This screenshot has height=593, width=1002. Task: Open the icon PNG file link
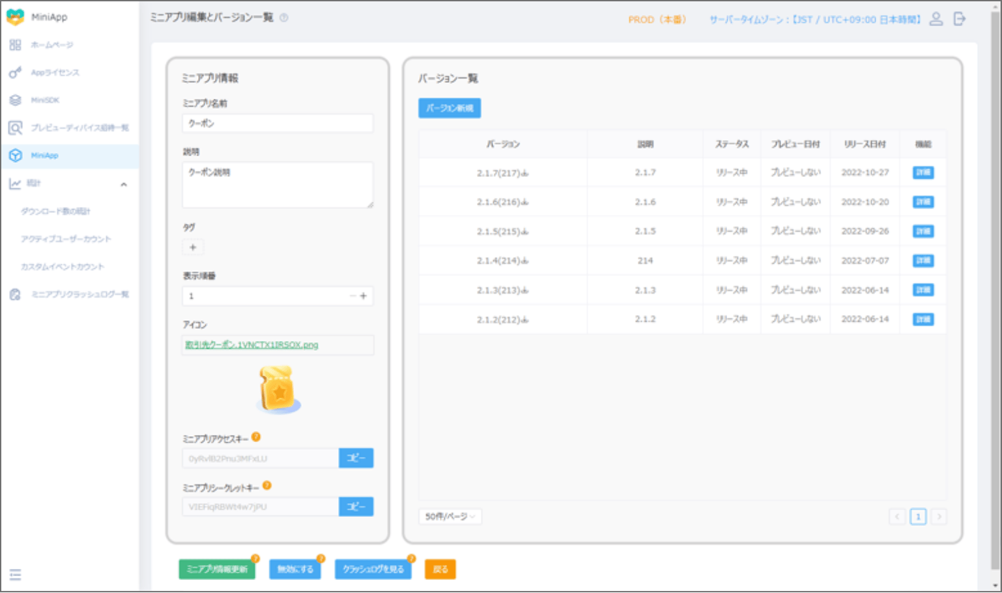(x=251, y=345)
